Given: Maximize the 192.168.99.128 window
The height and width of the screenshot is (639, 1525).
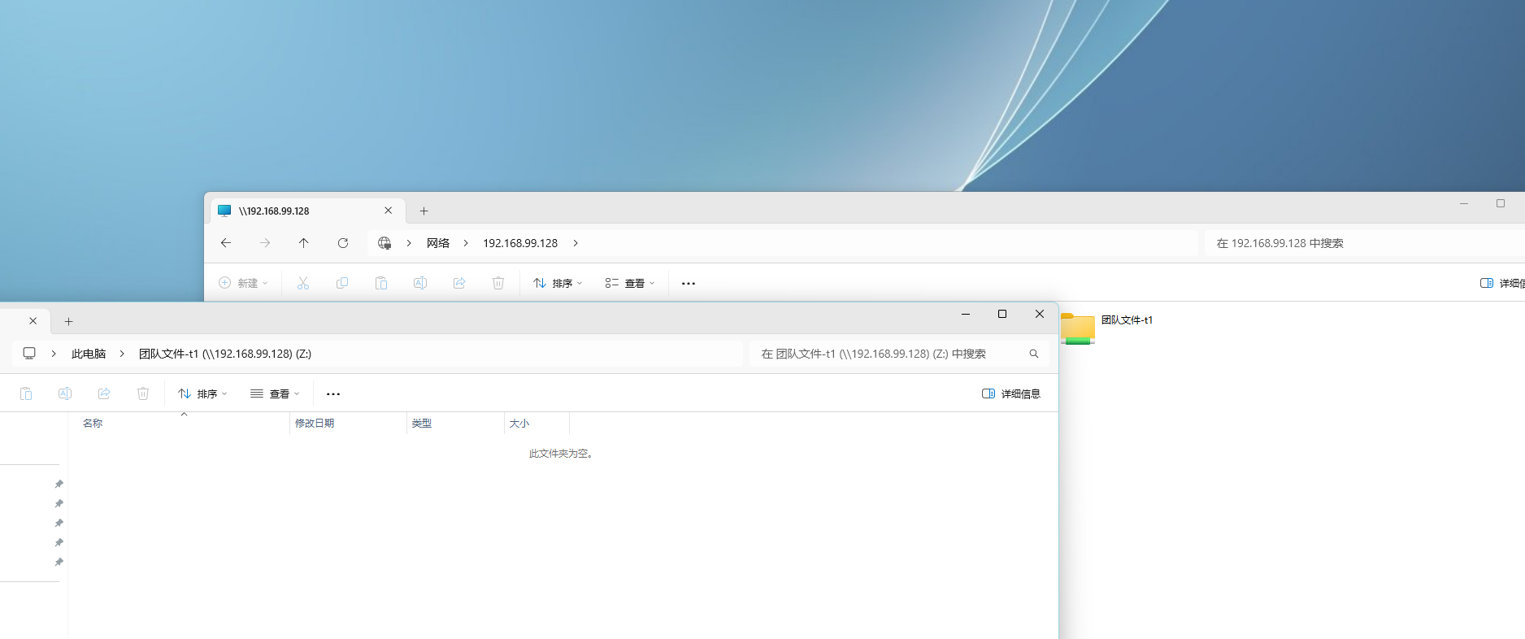Looking at the screenshot, I should tap(1501, 203).
